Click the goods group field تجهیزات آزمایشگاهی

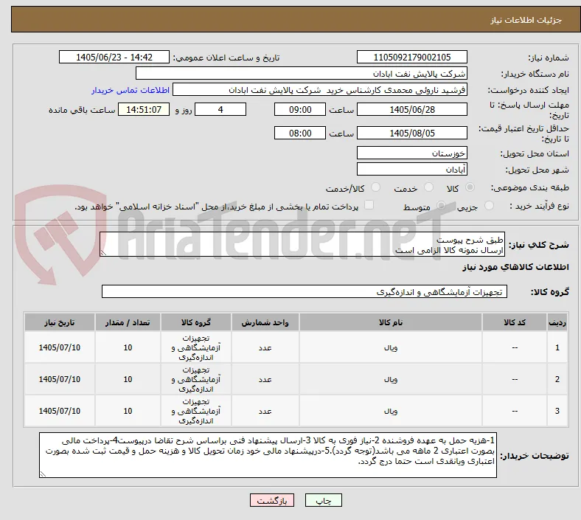point(305,291)
